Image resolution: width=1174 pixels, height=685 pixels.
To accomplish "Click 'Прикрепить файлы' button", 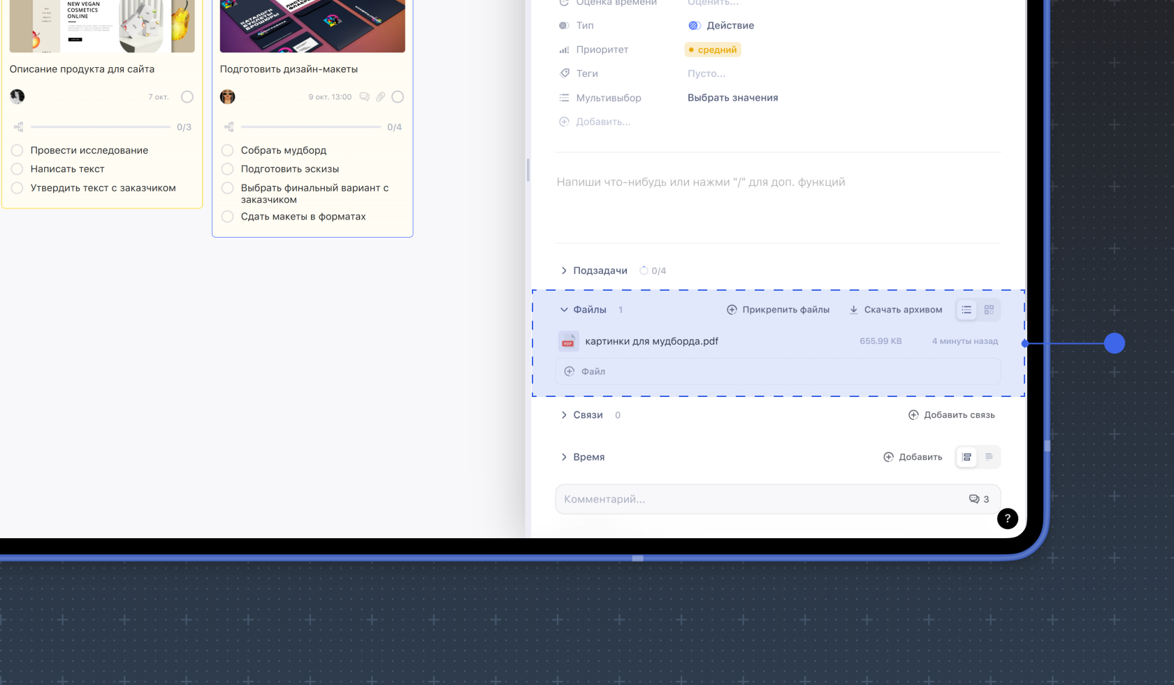I will click(778, 310).
